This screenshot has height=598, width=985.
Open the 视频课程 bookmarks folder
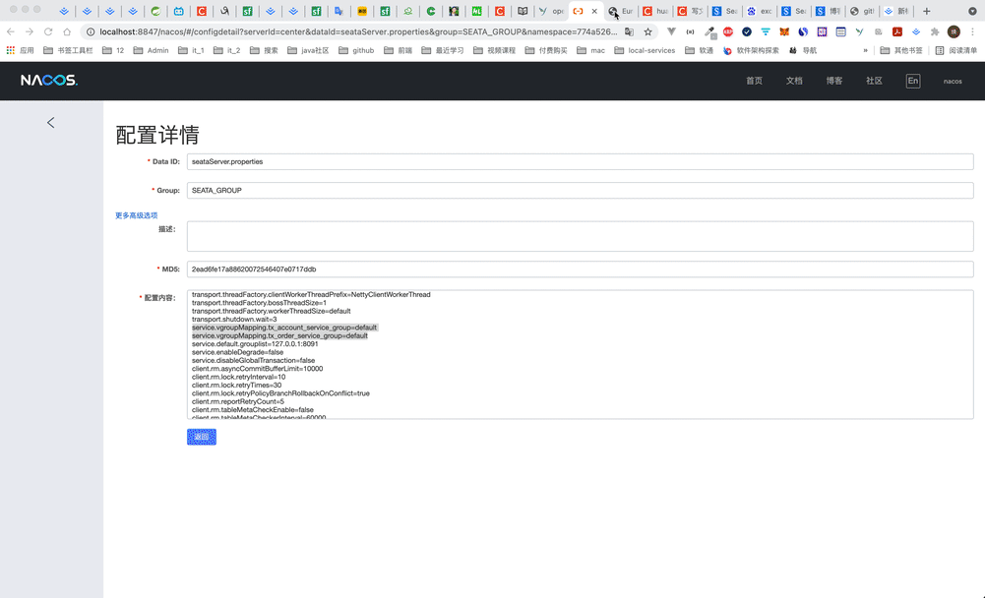[494, 50]
